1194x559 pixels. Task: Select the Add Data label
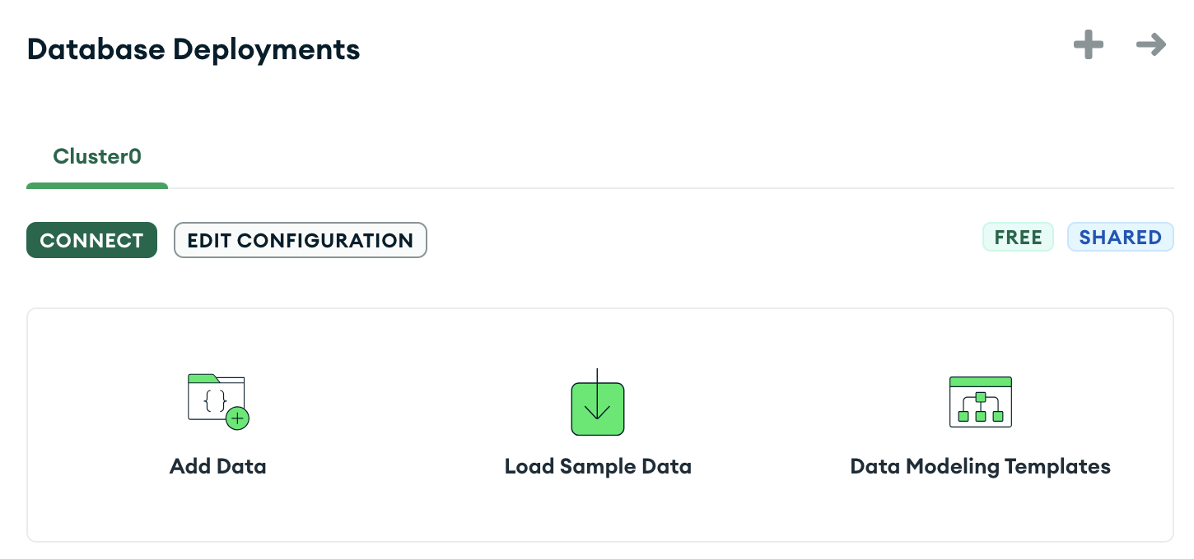pos(217,466)
